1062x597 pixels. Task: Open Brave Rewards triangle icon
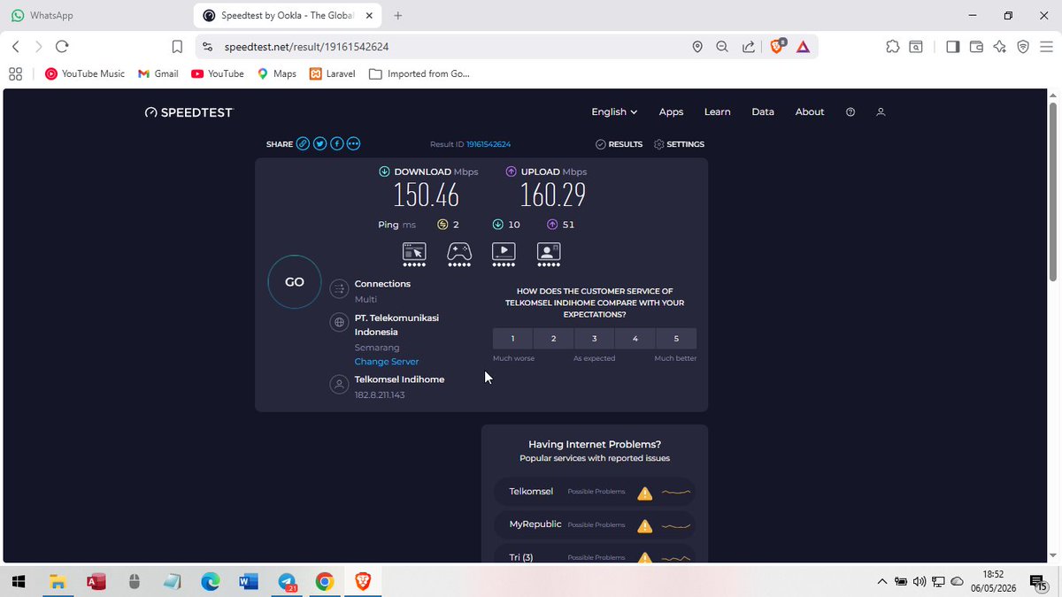pyautogui.click(x=803, y=47)
